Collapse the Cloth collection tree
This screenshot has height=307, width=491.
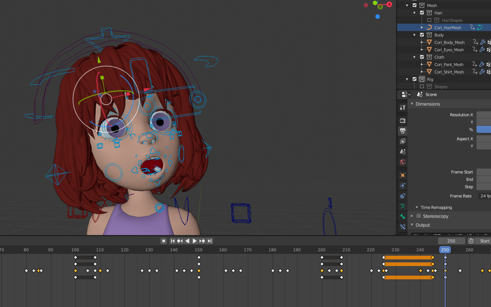click(415, 57)
